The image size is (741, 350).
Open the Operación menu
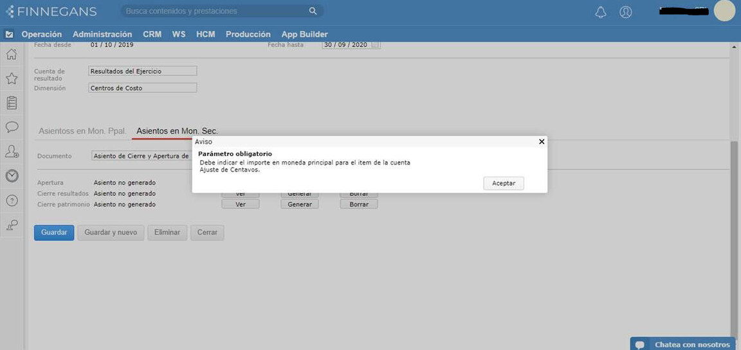pos(42,35)
